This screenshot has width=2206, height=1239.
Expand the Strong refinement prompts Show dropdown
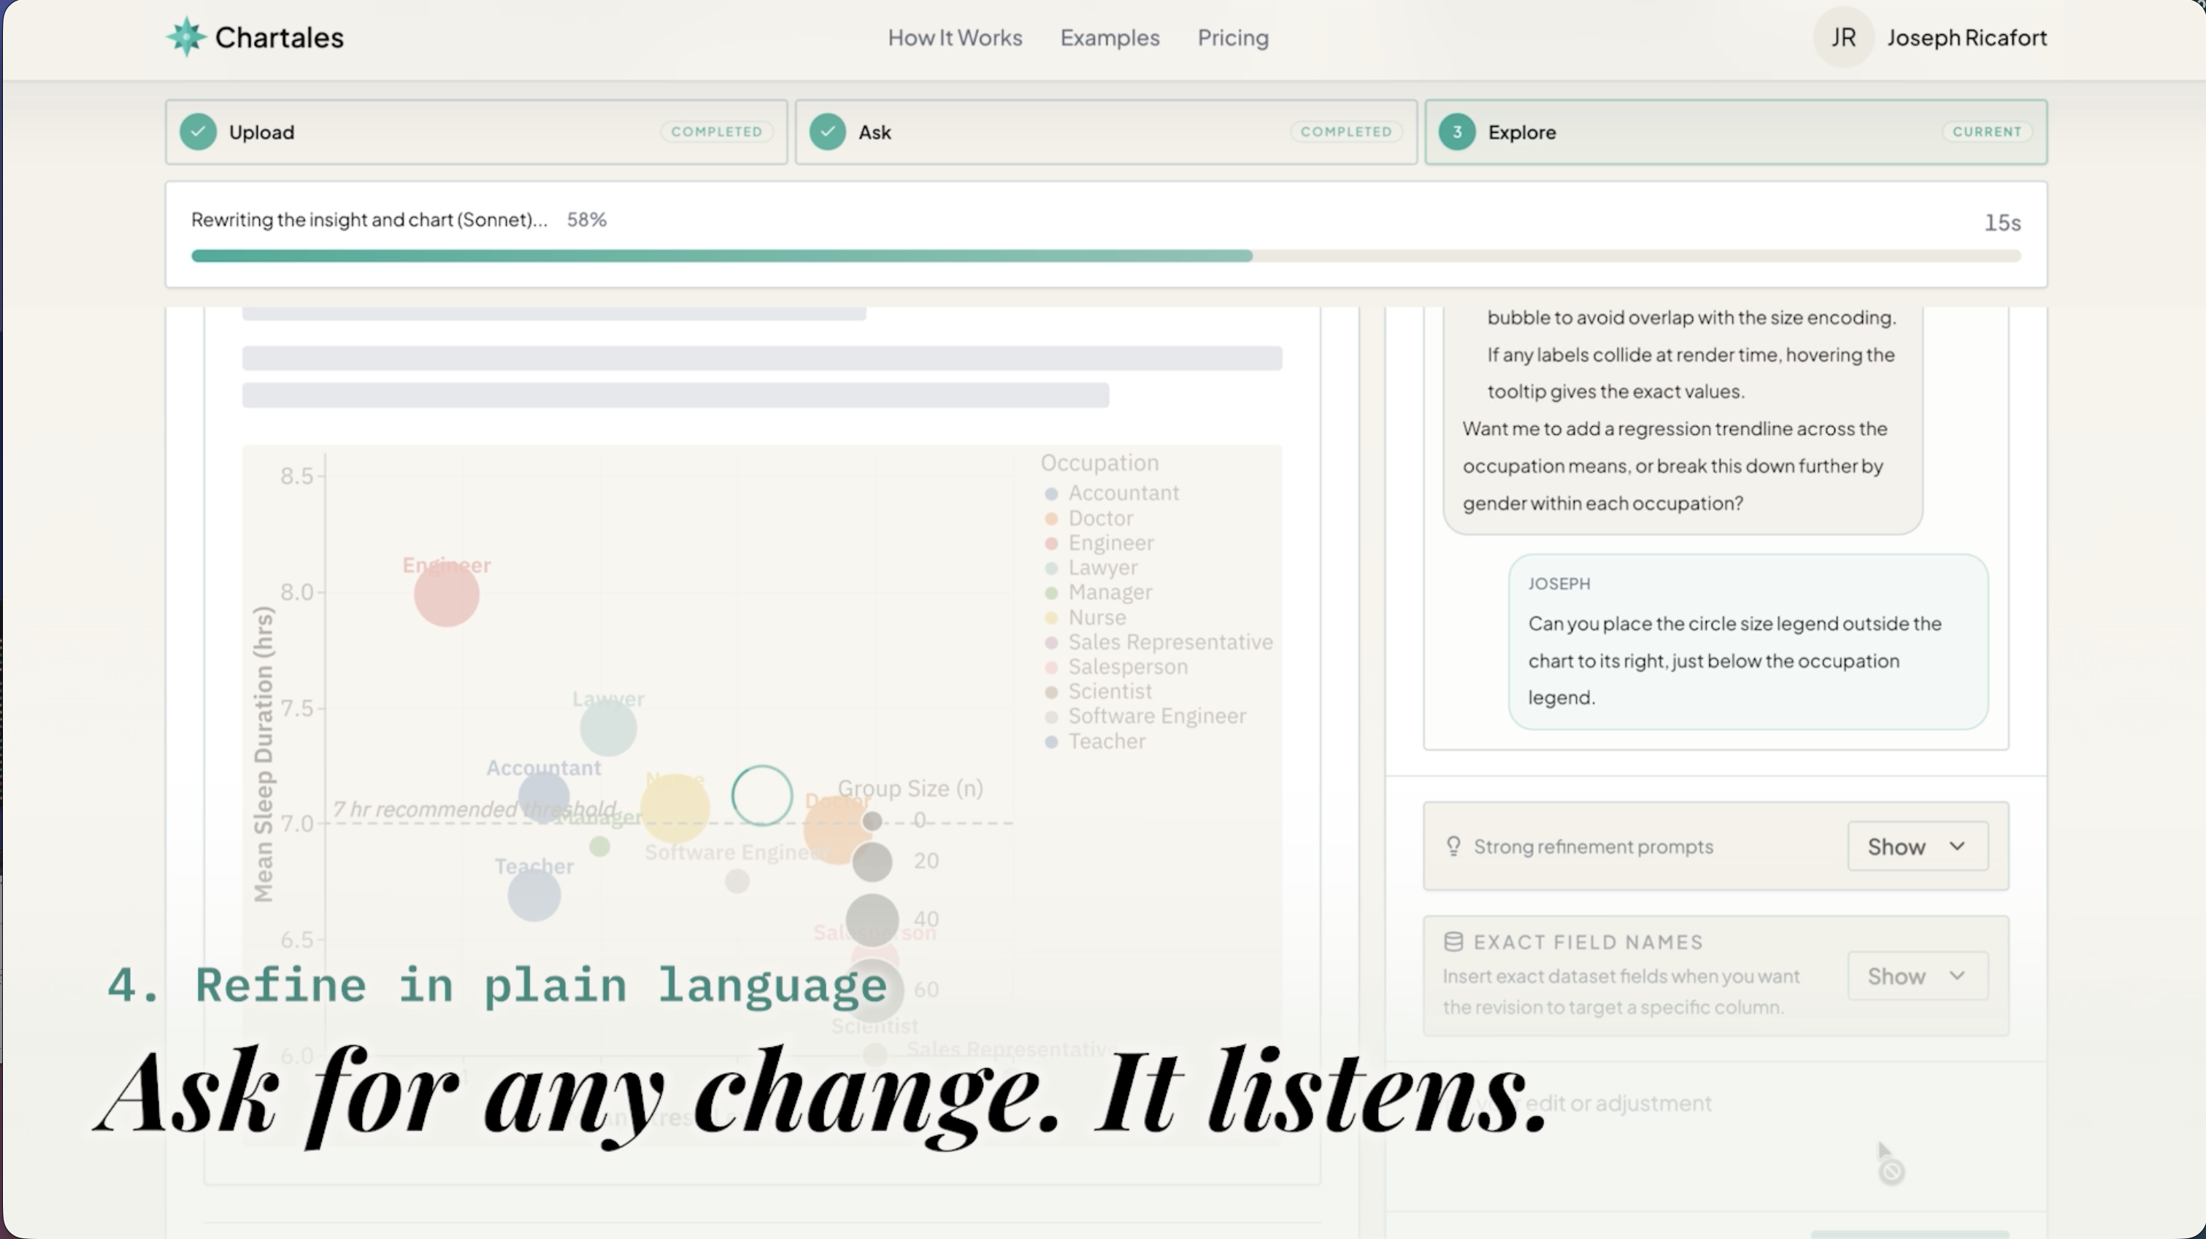point(1916,846)
